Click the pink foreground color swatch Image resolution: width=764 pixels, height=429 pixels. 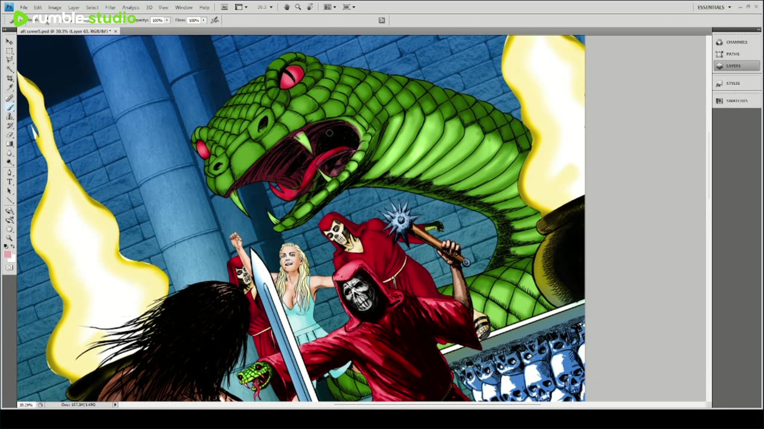tap(7, 254)
